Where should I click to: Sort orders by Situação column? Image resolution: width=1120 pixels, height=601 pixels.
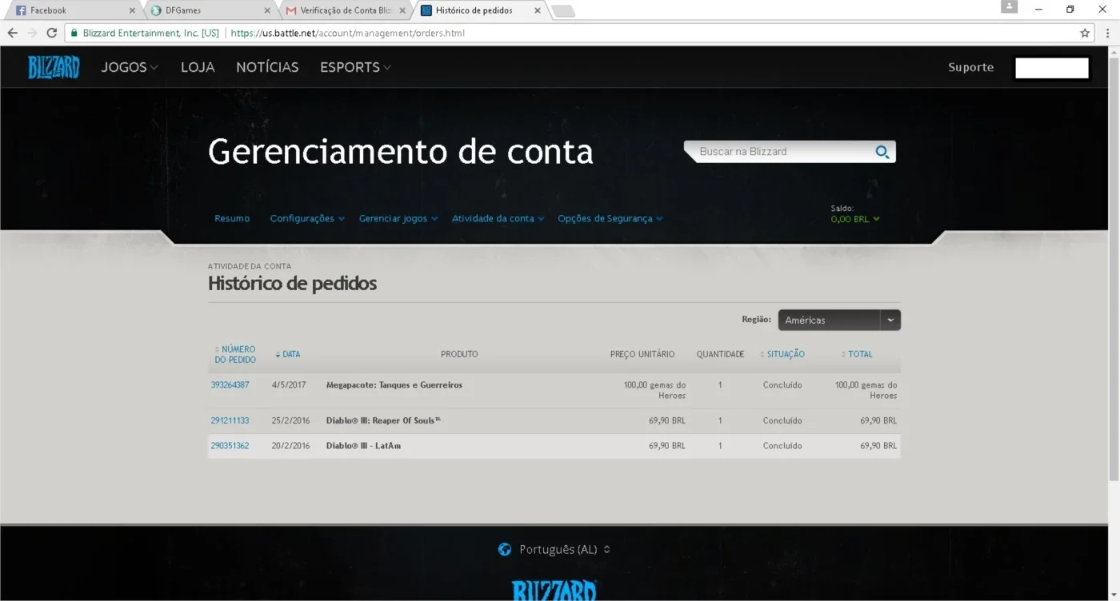pyautogui.click(x=782, y=354)
